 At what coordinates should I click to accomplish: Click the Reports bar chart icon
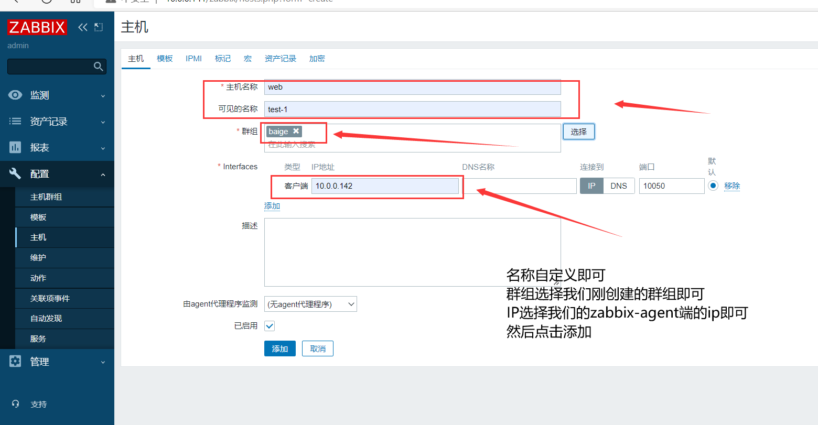[x=15, y=147]
